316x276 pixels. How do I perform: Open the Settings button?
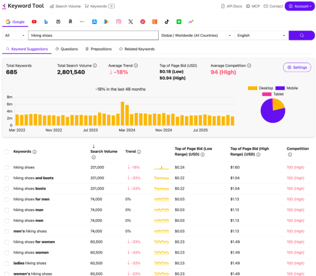click(297, 68)
